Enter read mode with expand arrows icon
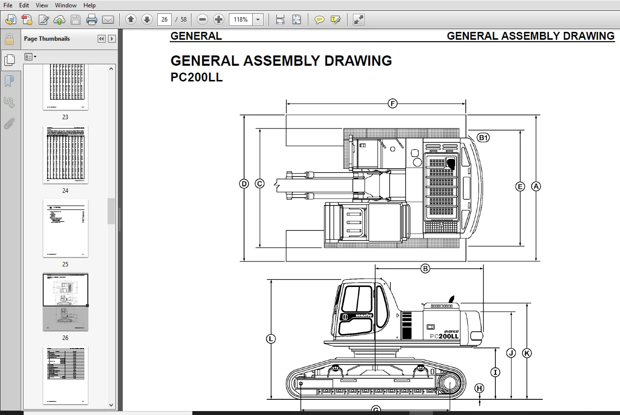The image size is (620, 415). pyautogui.click(x=359, y=20)
